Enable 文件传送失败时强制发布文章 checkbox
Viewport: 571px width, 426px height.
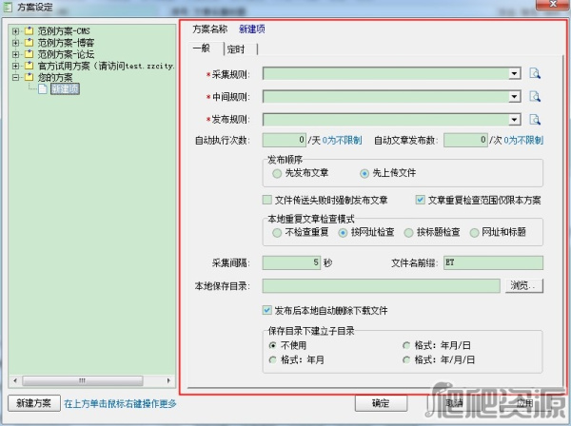(266, 200)
